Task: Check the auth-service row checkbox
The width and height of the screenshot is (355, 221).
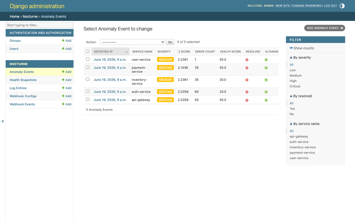Action: 88,91
